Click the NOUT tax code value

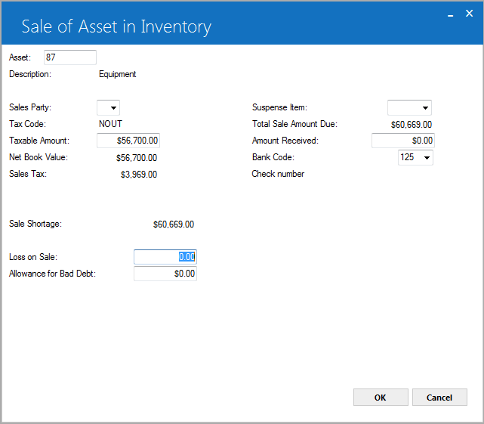coord(110,124)
